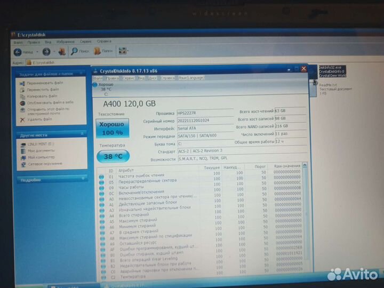The height and width of the screenshot is (288, 384).
Task: Open the Explorer views mode button
Action: [x=123, y=51]
